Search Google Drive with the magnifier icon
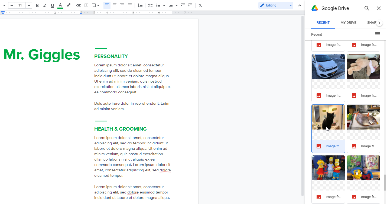The height and width of the screenshot is (204, 387). [367, 8]
